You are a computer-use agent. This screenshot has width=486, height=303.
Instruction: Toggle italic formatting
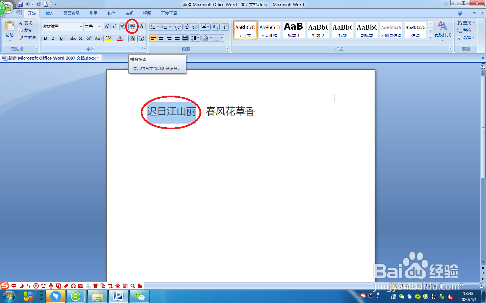[x=53, y=38]
